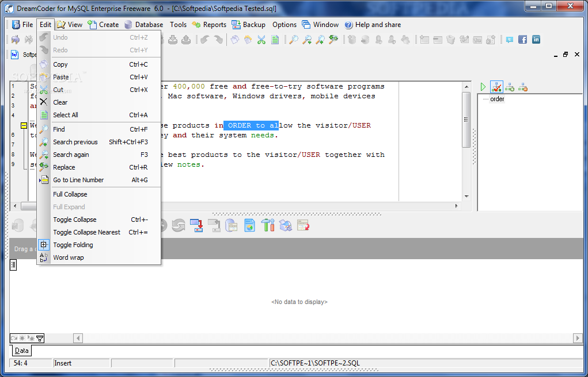
Task: Click the Sql document tab icon
Action: click(14, 55)
